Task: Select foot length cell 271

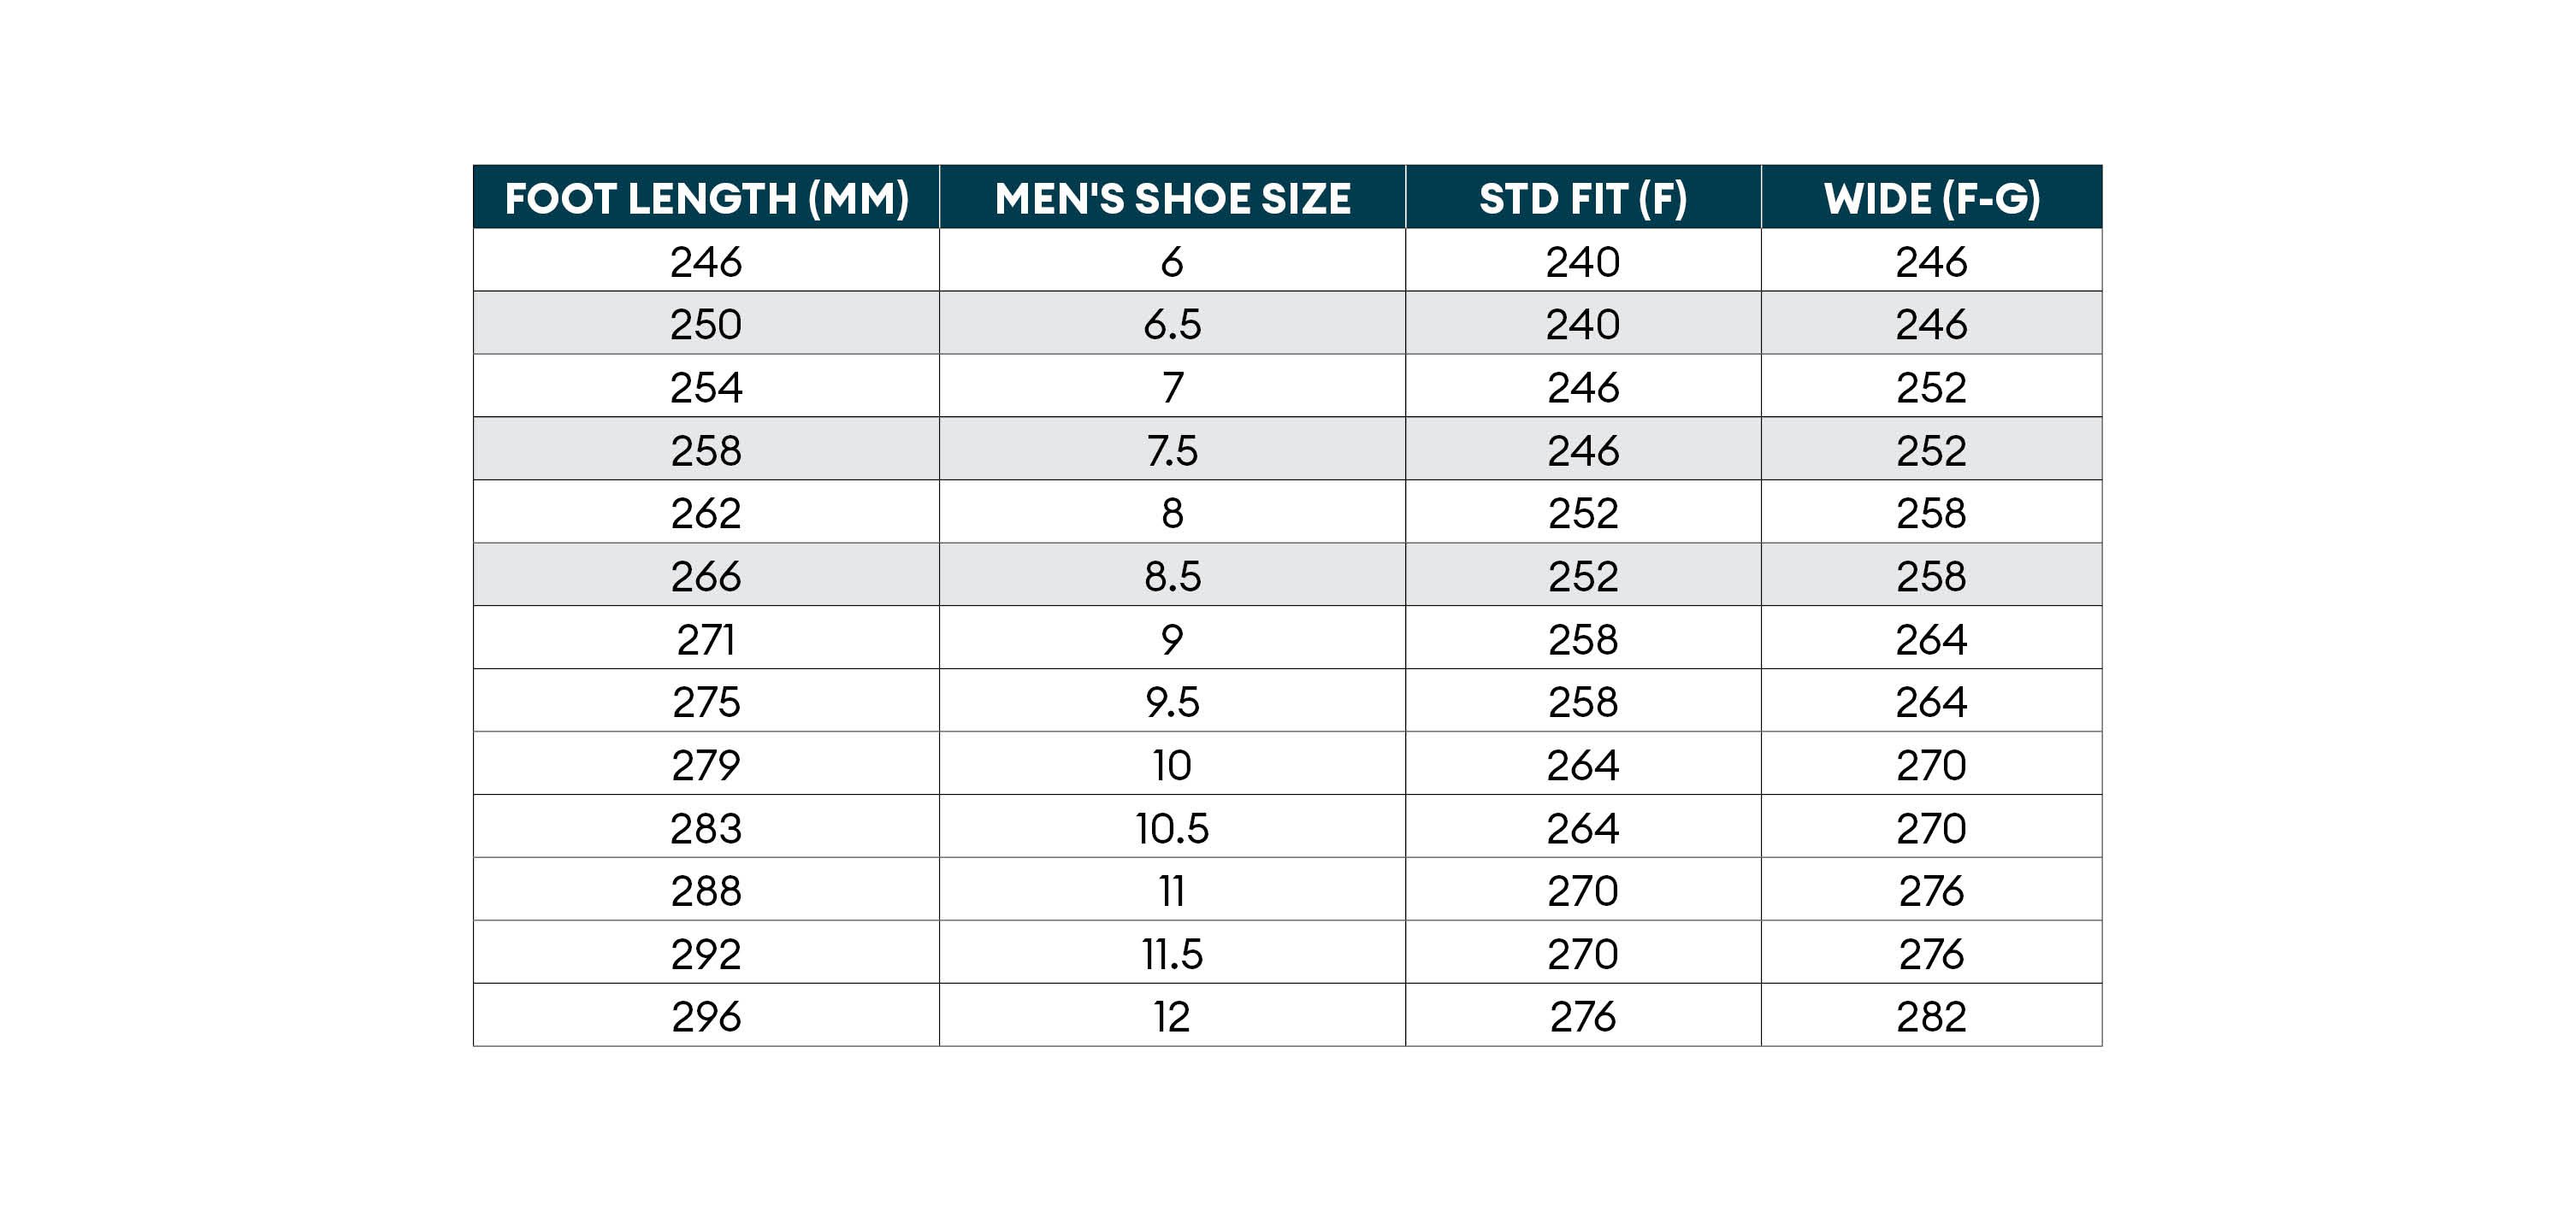Action: click(706, 638)
